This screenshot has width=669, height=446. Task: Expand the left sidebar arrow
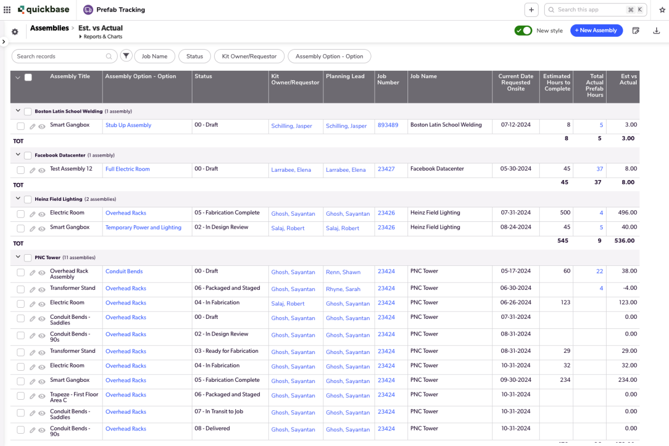click(4, 41)
